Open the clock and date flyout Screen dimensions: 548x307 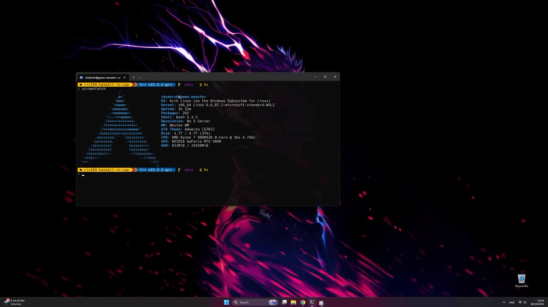point(536,302)
